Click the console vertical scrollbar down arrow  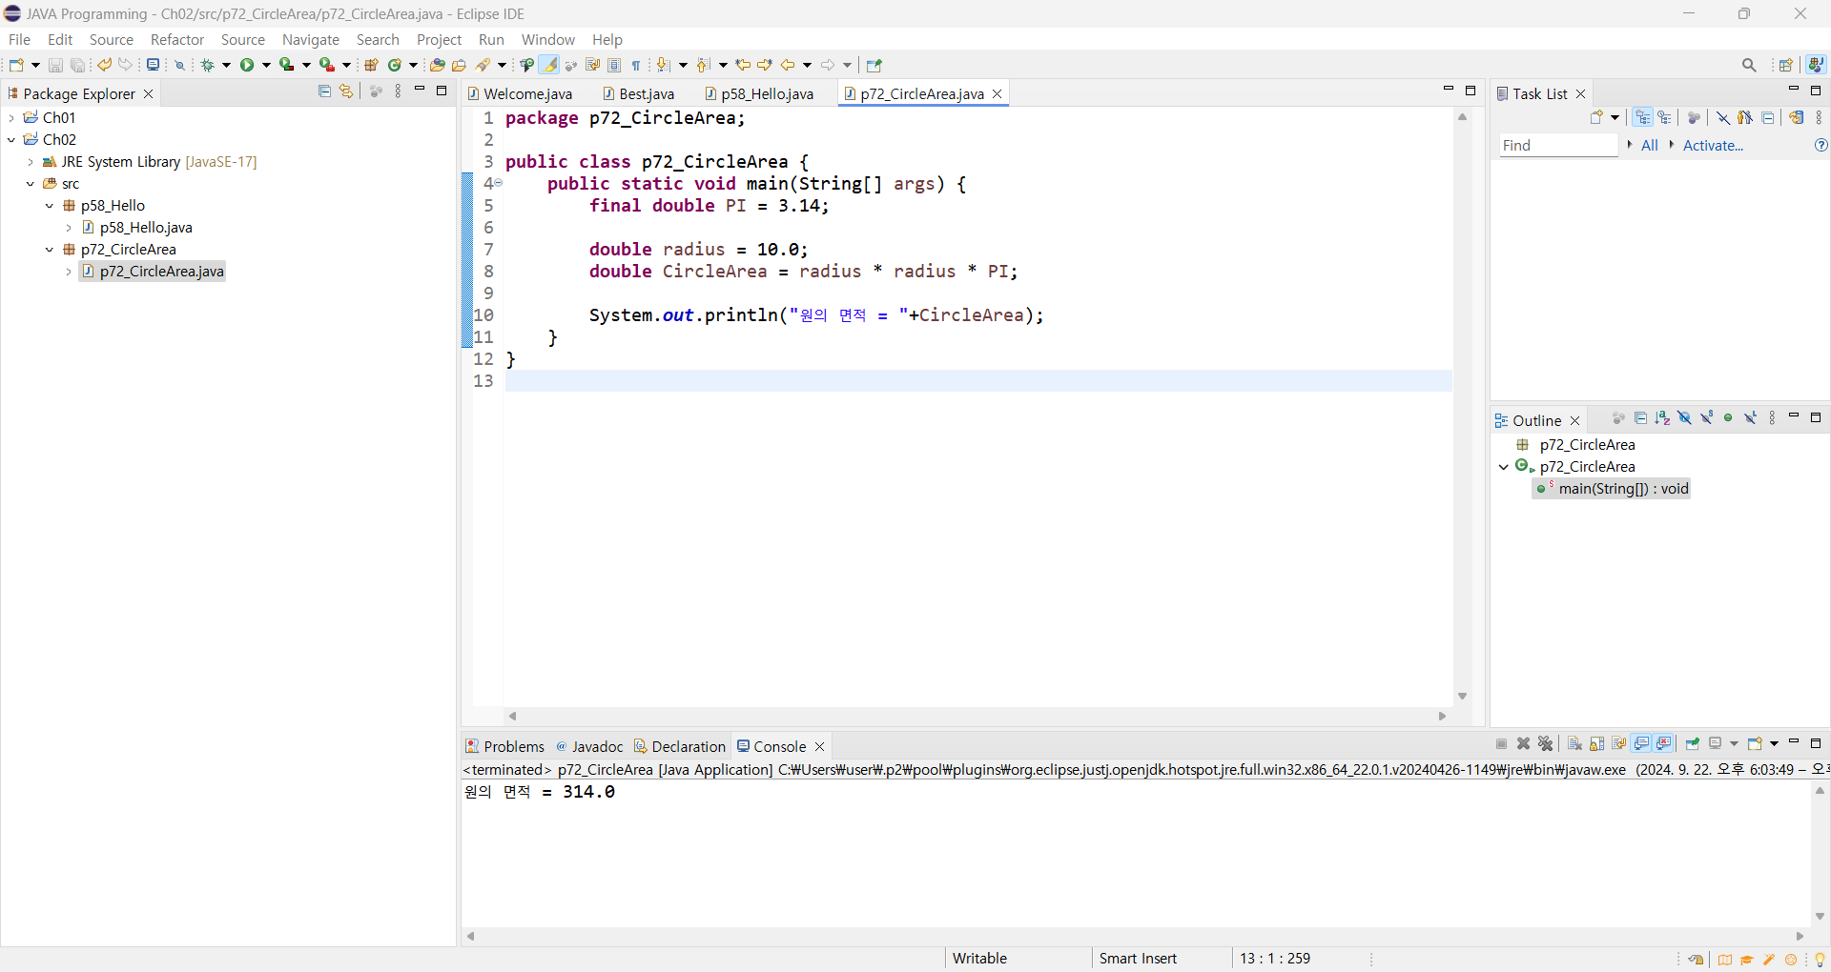1820,916
